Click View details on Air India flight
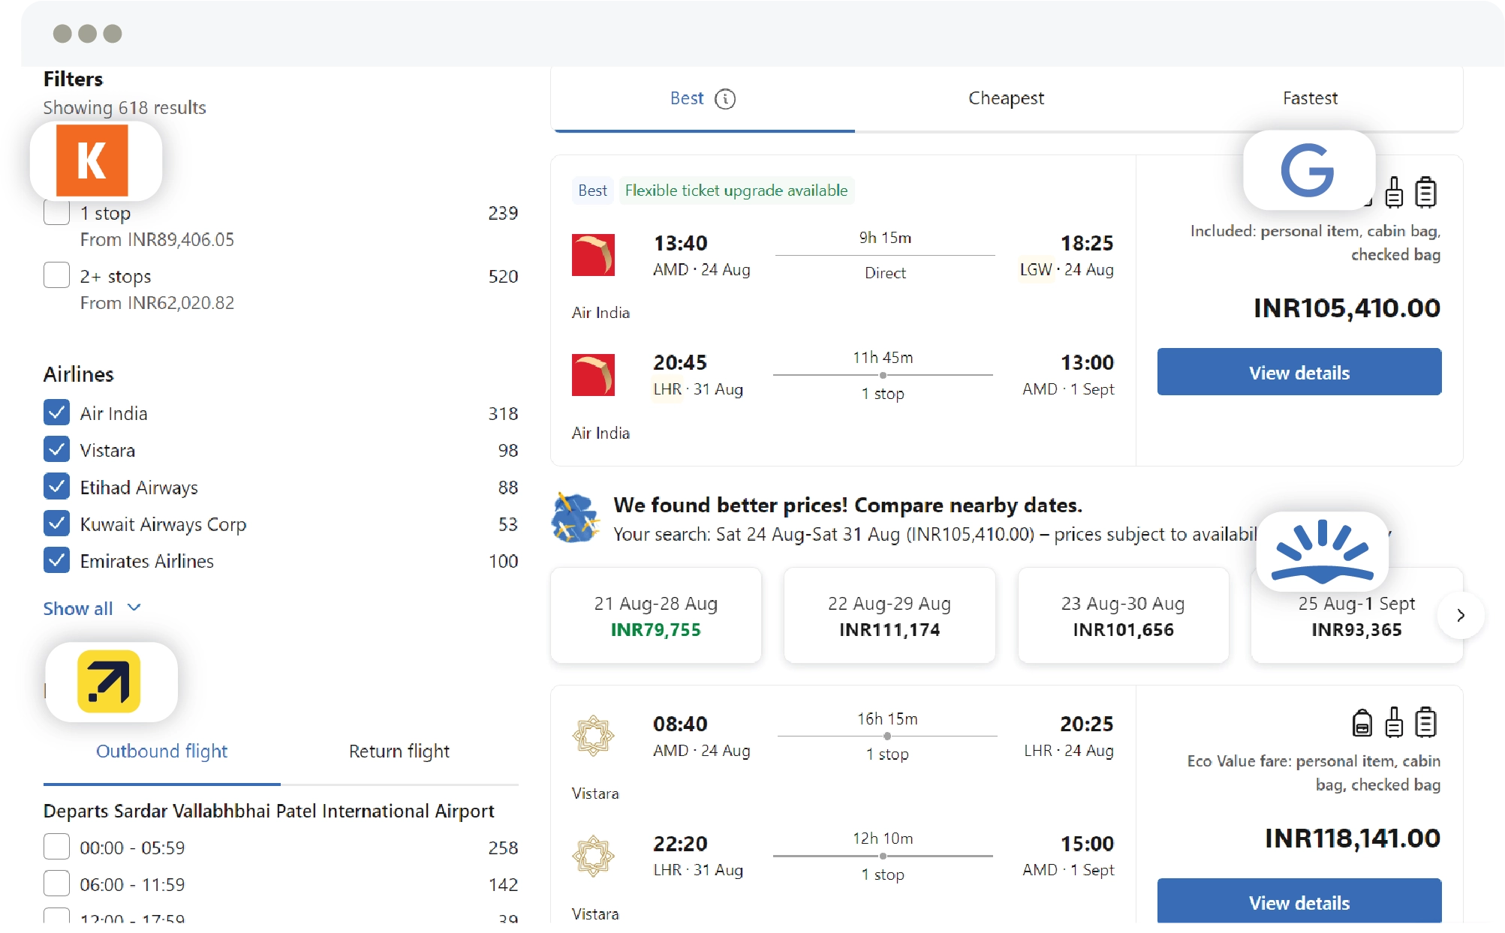Screen dimensions: 1505x933 (1299, 372)
